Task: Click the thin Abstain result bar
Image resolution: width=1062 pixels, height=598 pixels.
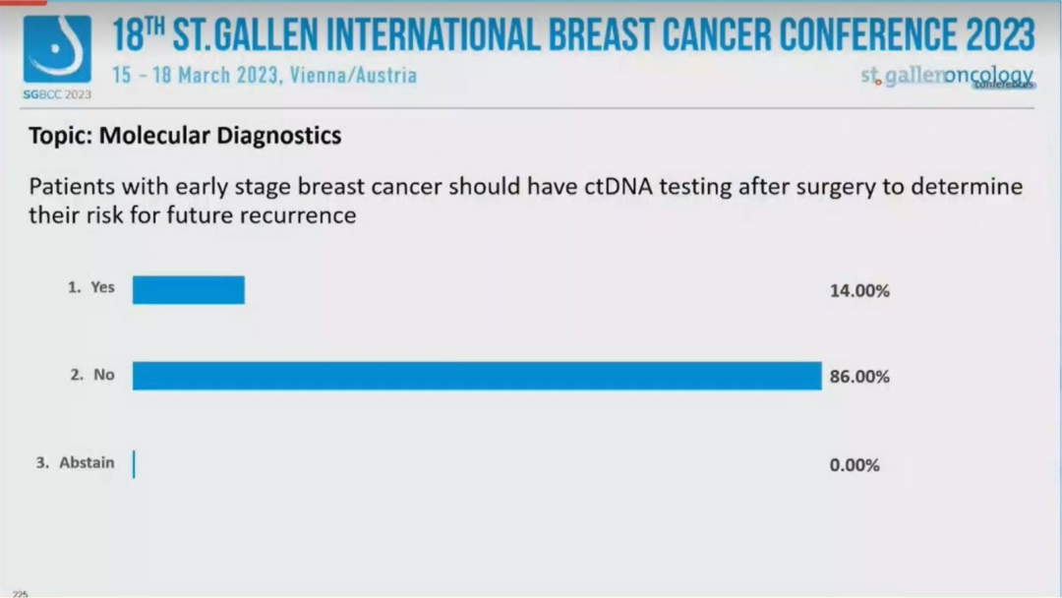Action: [x=134, y=464]
